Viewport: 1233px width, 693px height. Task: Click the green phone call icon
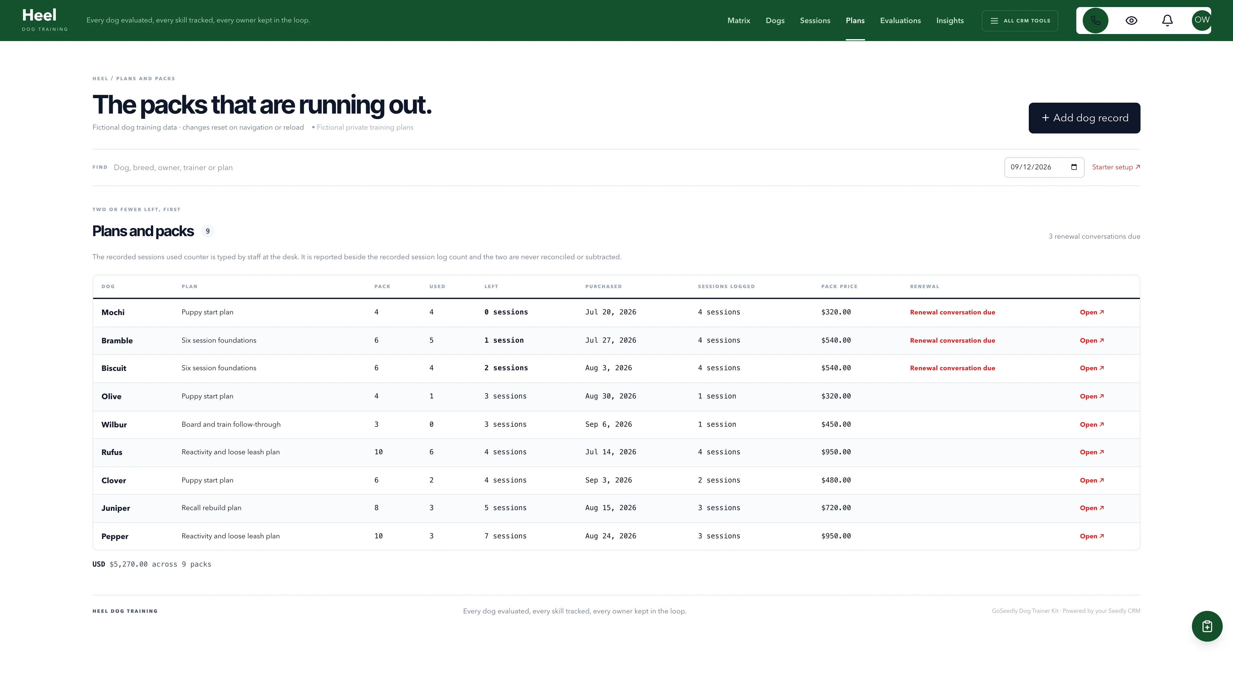coord(1095,21)
